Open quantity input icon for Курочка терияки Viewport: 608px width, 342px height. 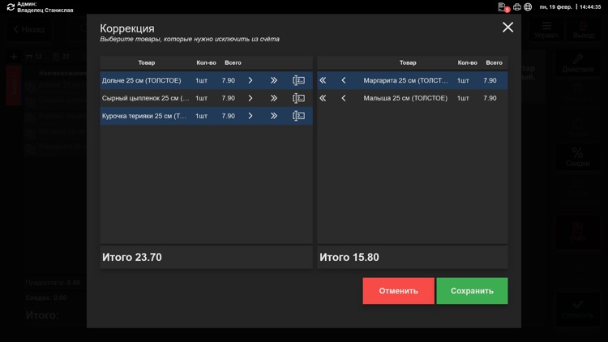click(x=298, y=116)
